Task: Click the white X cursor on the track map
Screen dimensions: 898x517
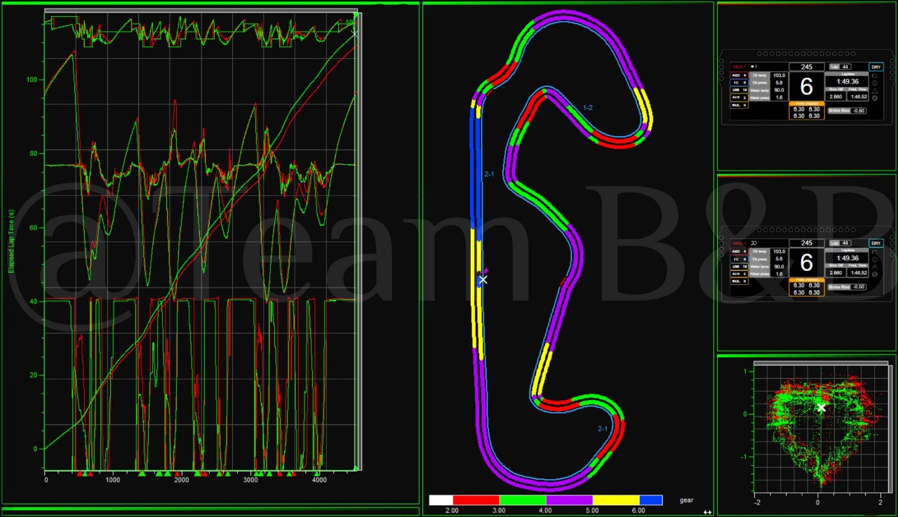Action: (x=483, y=279)
